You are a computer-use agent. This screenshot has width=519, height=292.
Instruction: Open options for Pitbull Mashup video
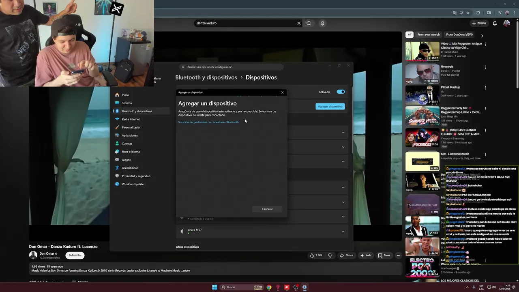(x=485, y=88)
